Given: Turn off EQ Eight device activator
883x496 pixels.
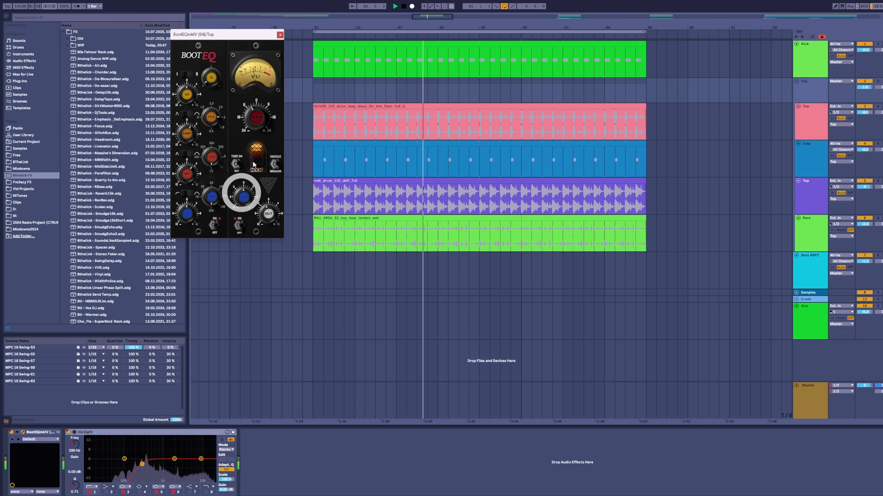Looking at the screenshot, I should [x=68, y=432].
